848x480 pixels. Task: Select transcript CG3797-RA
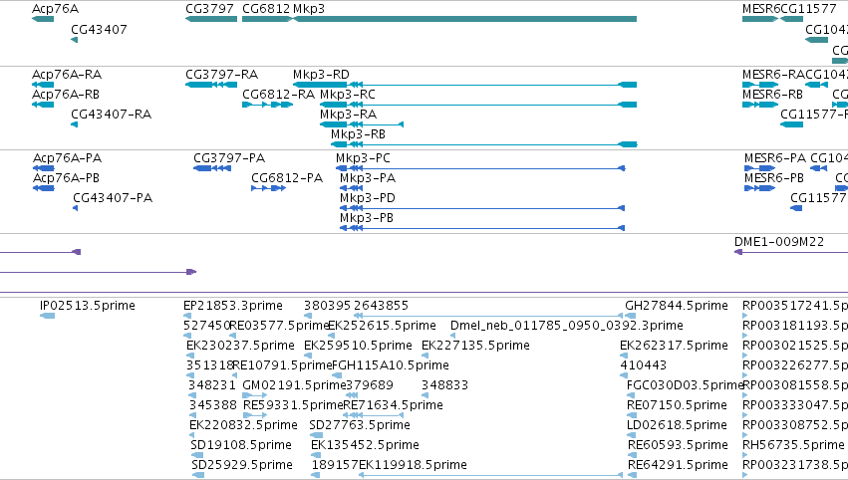click(211, 85)
